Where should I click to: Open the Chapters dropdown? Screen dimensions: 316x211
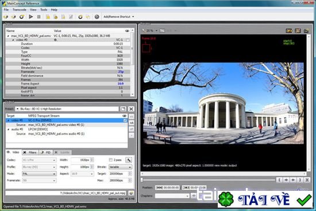(172, 196)
